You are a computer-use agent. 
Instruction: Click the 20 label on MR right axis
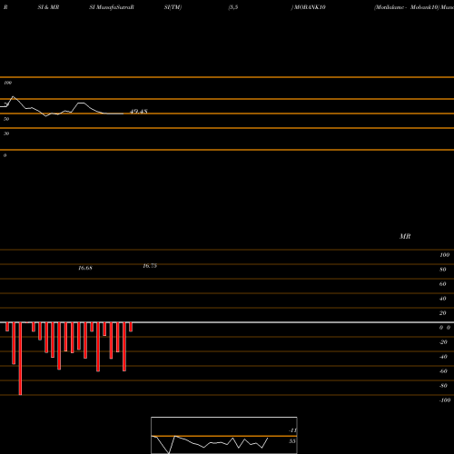pyautogui.click(x=443, y=313)
